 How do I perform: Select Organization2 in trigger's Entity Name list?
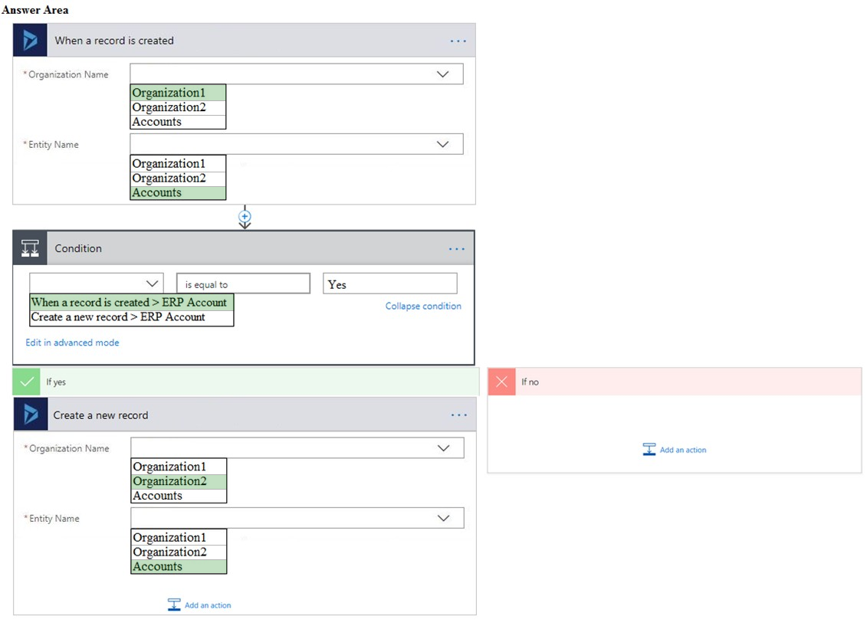point(178,179)
